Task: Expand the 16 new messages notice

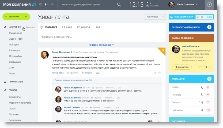Action: click(x=101, y=45)
